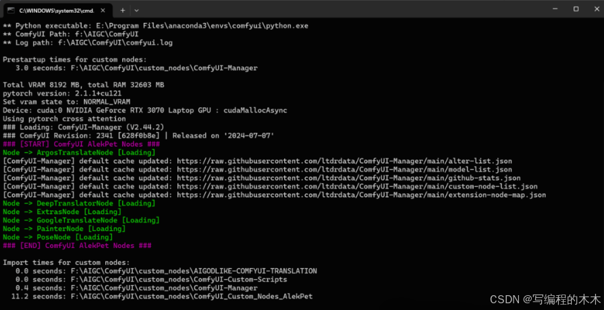This screenshot has width=604, height=310.
Task: Open the alter-list.json URL
Action: point(344,161)
